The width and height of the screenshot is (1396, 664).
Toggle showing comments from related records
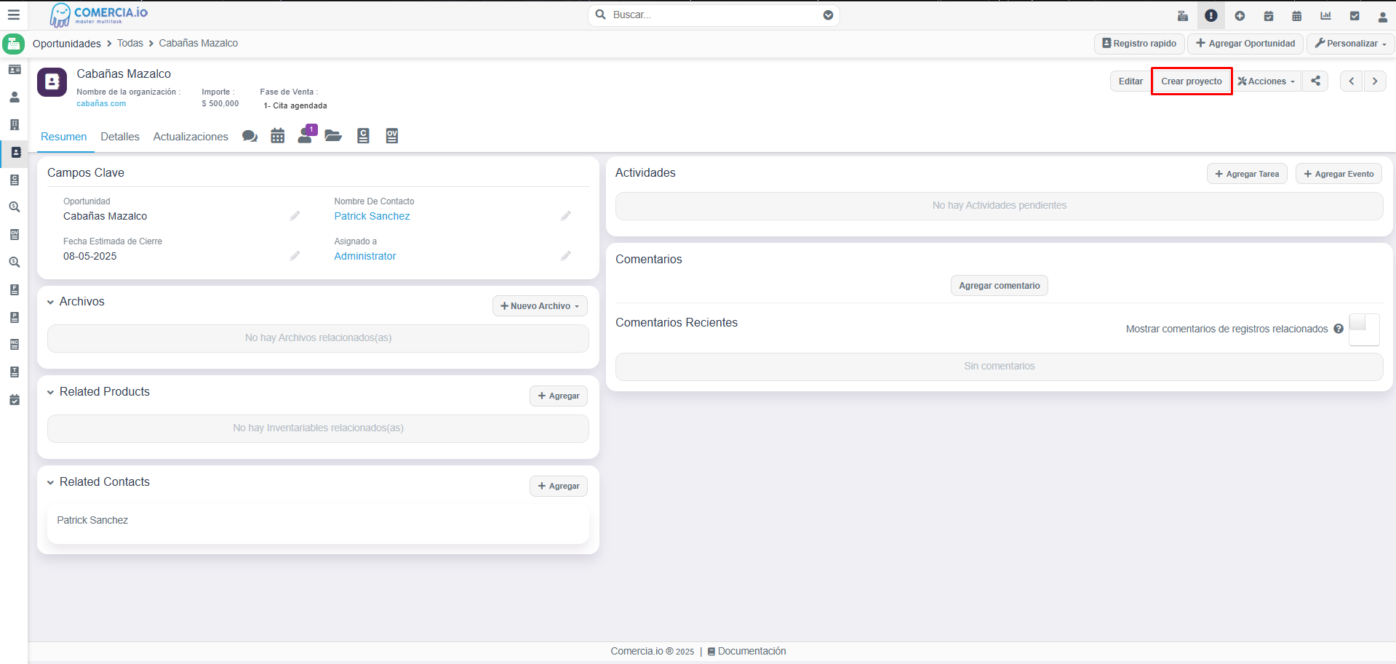[x=1363, y=329]
